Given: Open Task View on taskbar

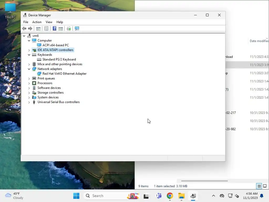Looking at the screenshot, I should (x=146, y=196).
